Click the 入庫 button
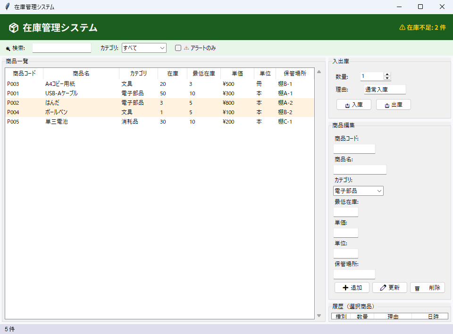The width and height of the screenshot is (453, 334). [x=354, y=105]
